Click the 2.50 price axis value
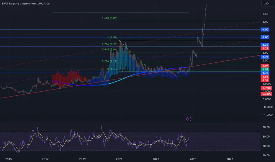This screenshot has width=275, height=162. (x=265, y=60)
